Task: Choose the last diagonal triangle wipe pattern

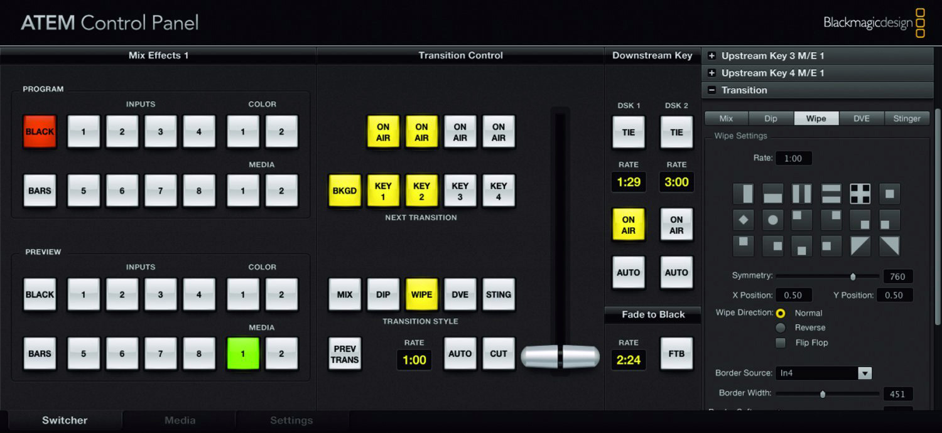Action: (889, 246)
